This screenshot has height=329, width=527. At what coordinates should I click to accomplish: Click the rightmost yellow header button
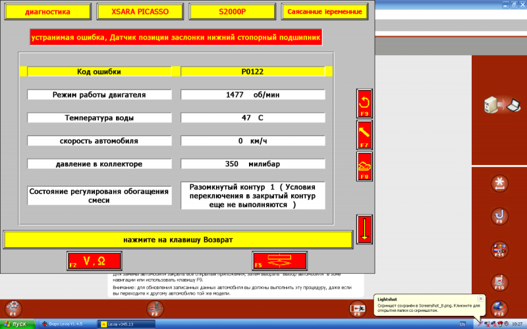(x=325, y=12)
